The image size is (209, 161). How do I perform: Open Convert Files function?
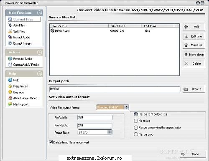(23, 19)
